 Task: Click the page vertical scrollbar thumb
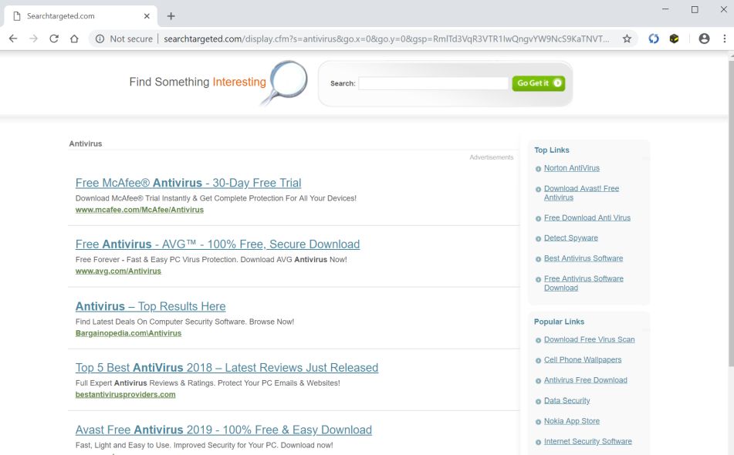731,213
